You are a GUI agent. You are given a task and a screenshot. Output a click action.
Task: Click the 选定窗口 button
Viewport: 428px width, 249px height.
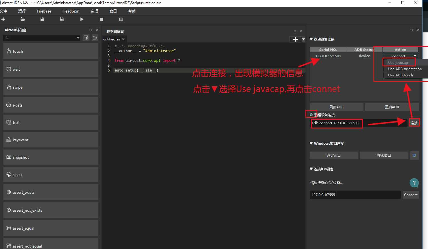click(x=334, y=155)
